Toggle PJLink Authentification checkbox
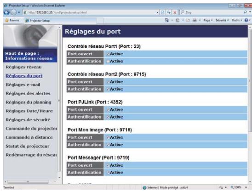 pyautogui.click(x=108, y=117)
